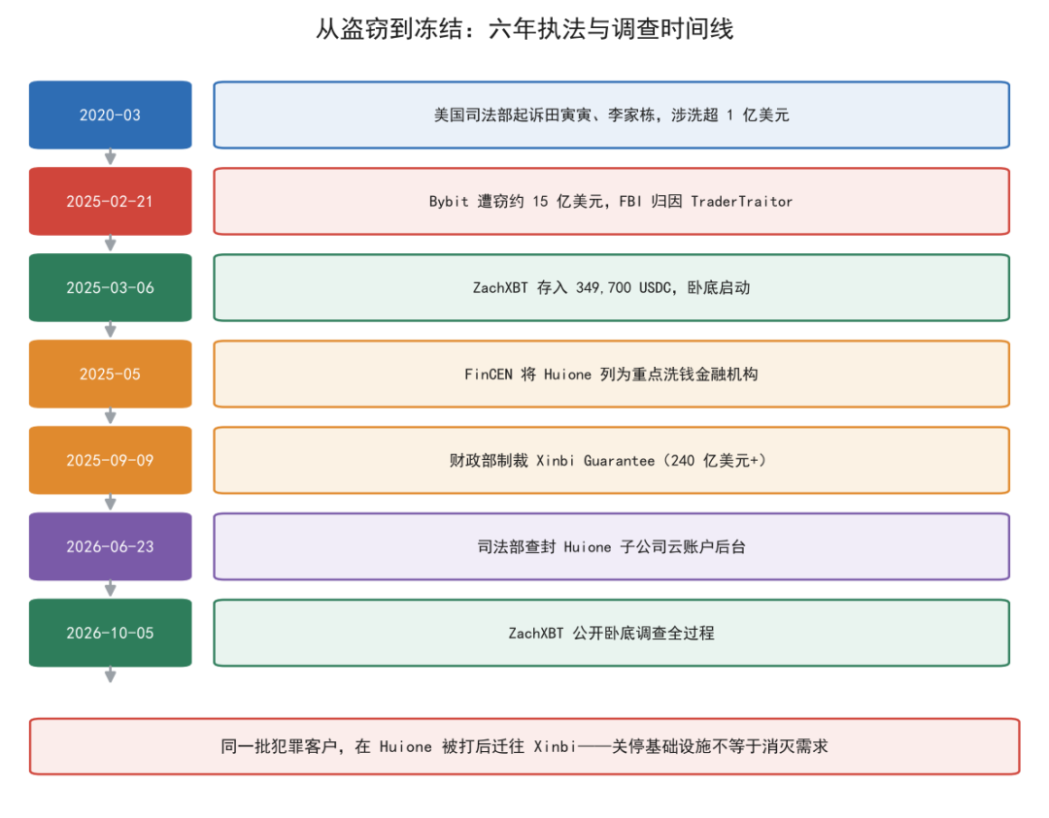Viewport: 1049px width, 818px height.
Task: Click 司法部查封 Huione 子公司云账户后台
Action: (x=612, y=546)
